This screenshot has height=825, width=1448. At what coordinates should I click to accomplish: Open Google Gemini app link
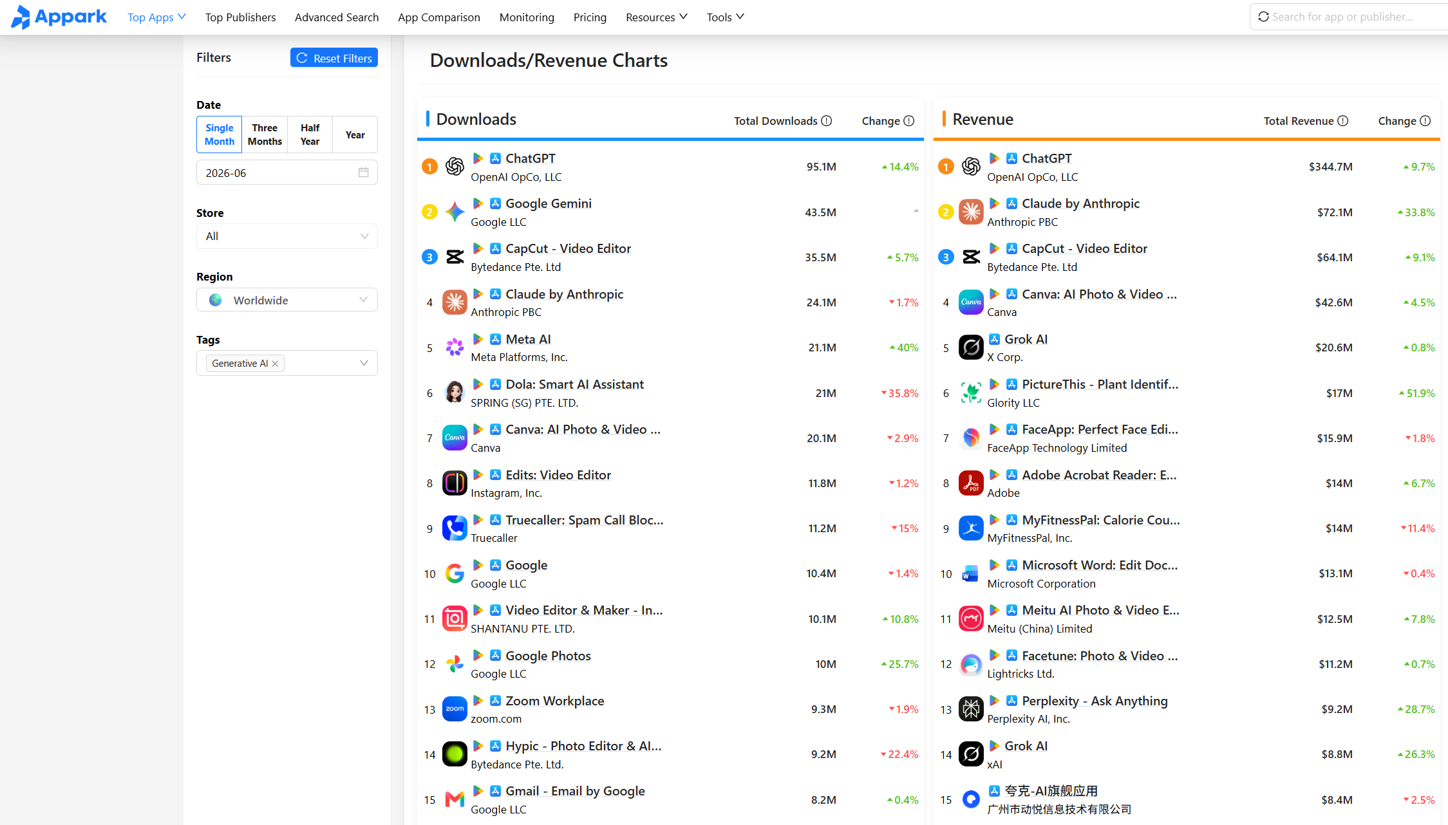click(549, 203)
